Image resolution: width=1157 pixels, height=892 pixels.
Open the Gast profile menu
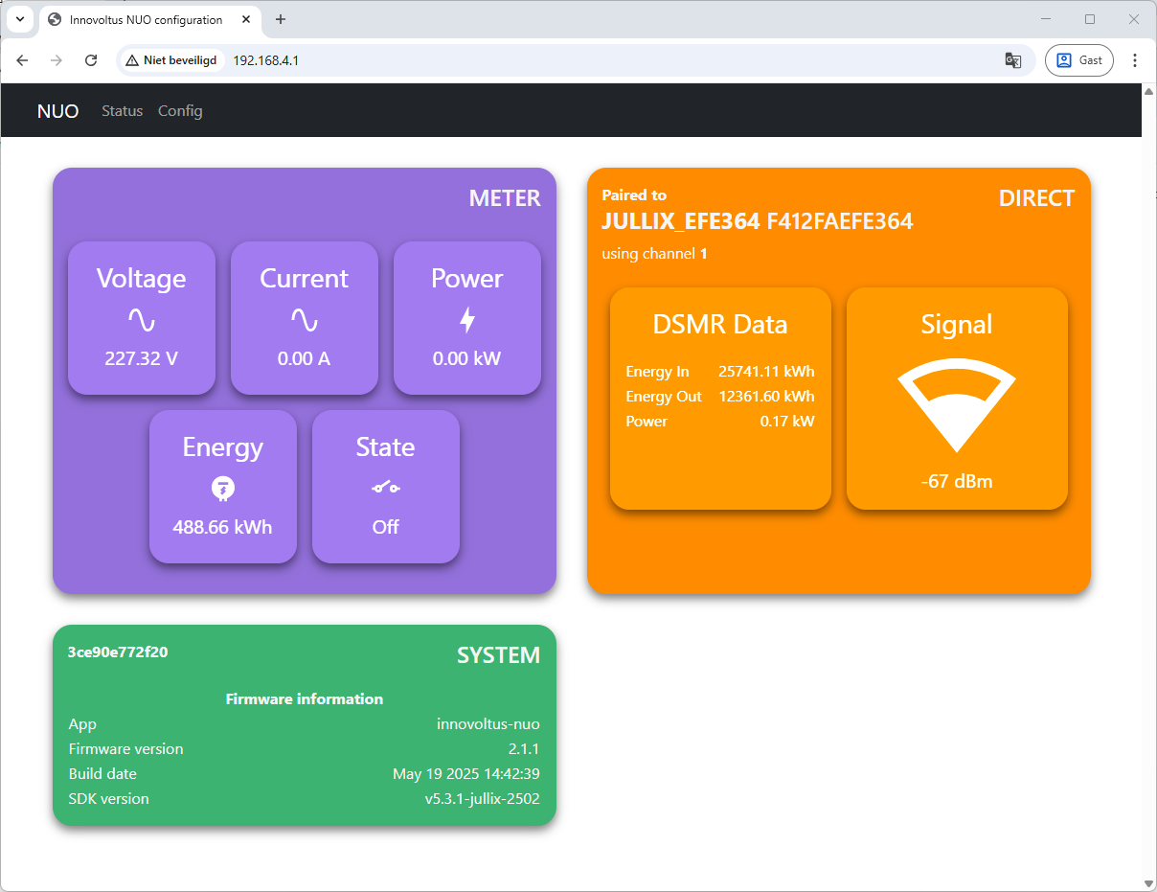1079,60
